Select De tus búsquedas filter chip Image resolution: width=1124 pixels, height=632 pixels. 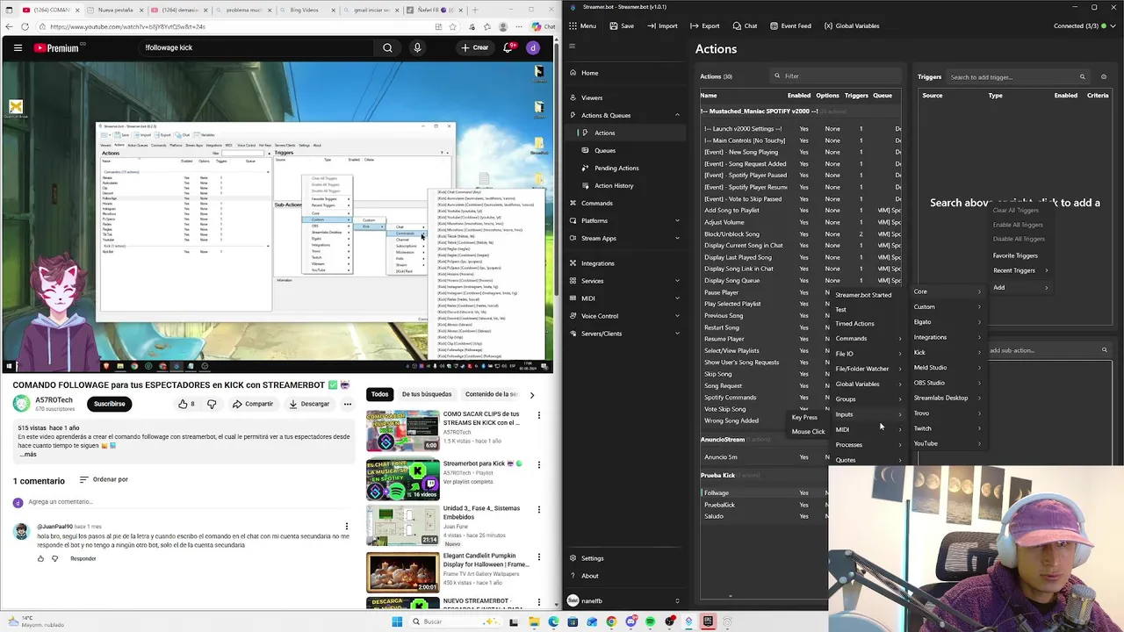(x=427, y=394)
